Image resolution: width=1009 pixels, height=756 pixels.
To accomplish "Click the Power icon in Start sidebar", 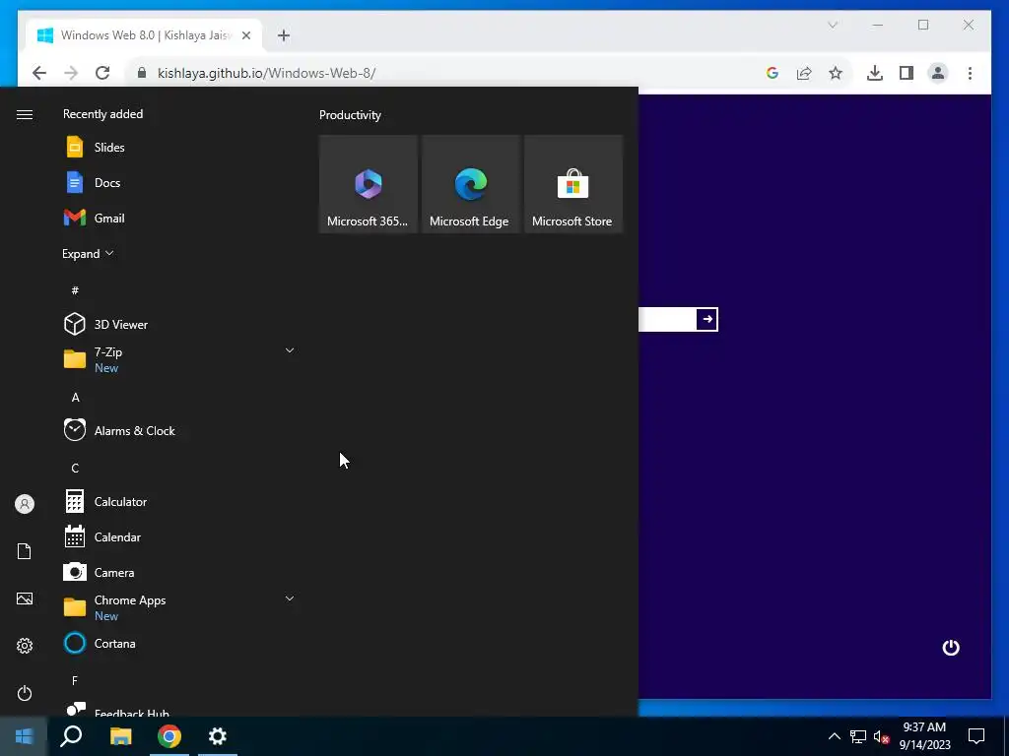I will point(25,693).
